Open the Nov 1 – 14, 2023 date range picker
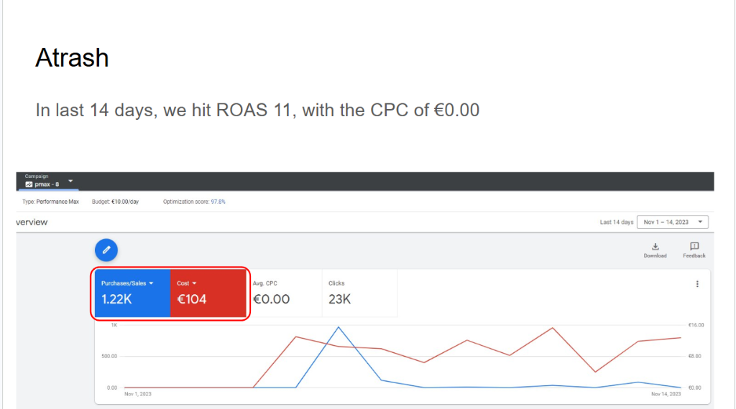 (x=672, y=222)
